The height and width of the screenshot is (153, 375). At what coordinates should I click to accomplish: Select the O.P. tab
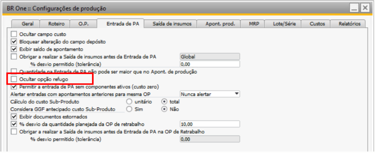[x=83, y=24]
